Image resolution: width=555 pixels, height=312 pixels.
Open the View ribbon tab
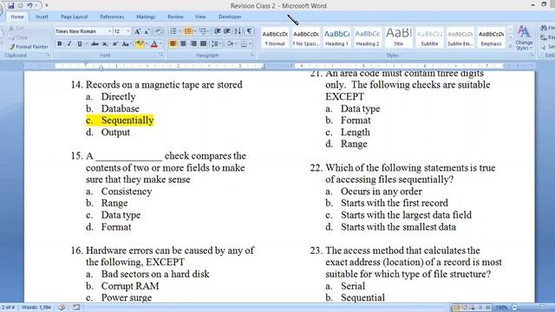[x=200, y=16]
